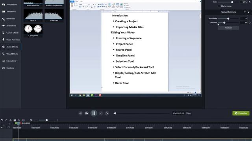Click Windows Start button in preview taskbar

[x=72, y=95]
